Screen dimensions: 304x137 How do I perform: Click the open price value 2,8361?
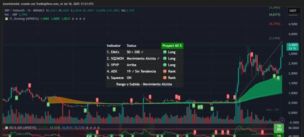click(52, 11)
